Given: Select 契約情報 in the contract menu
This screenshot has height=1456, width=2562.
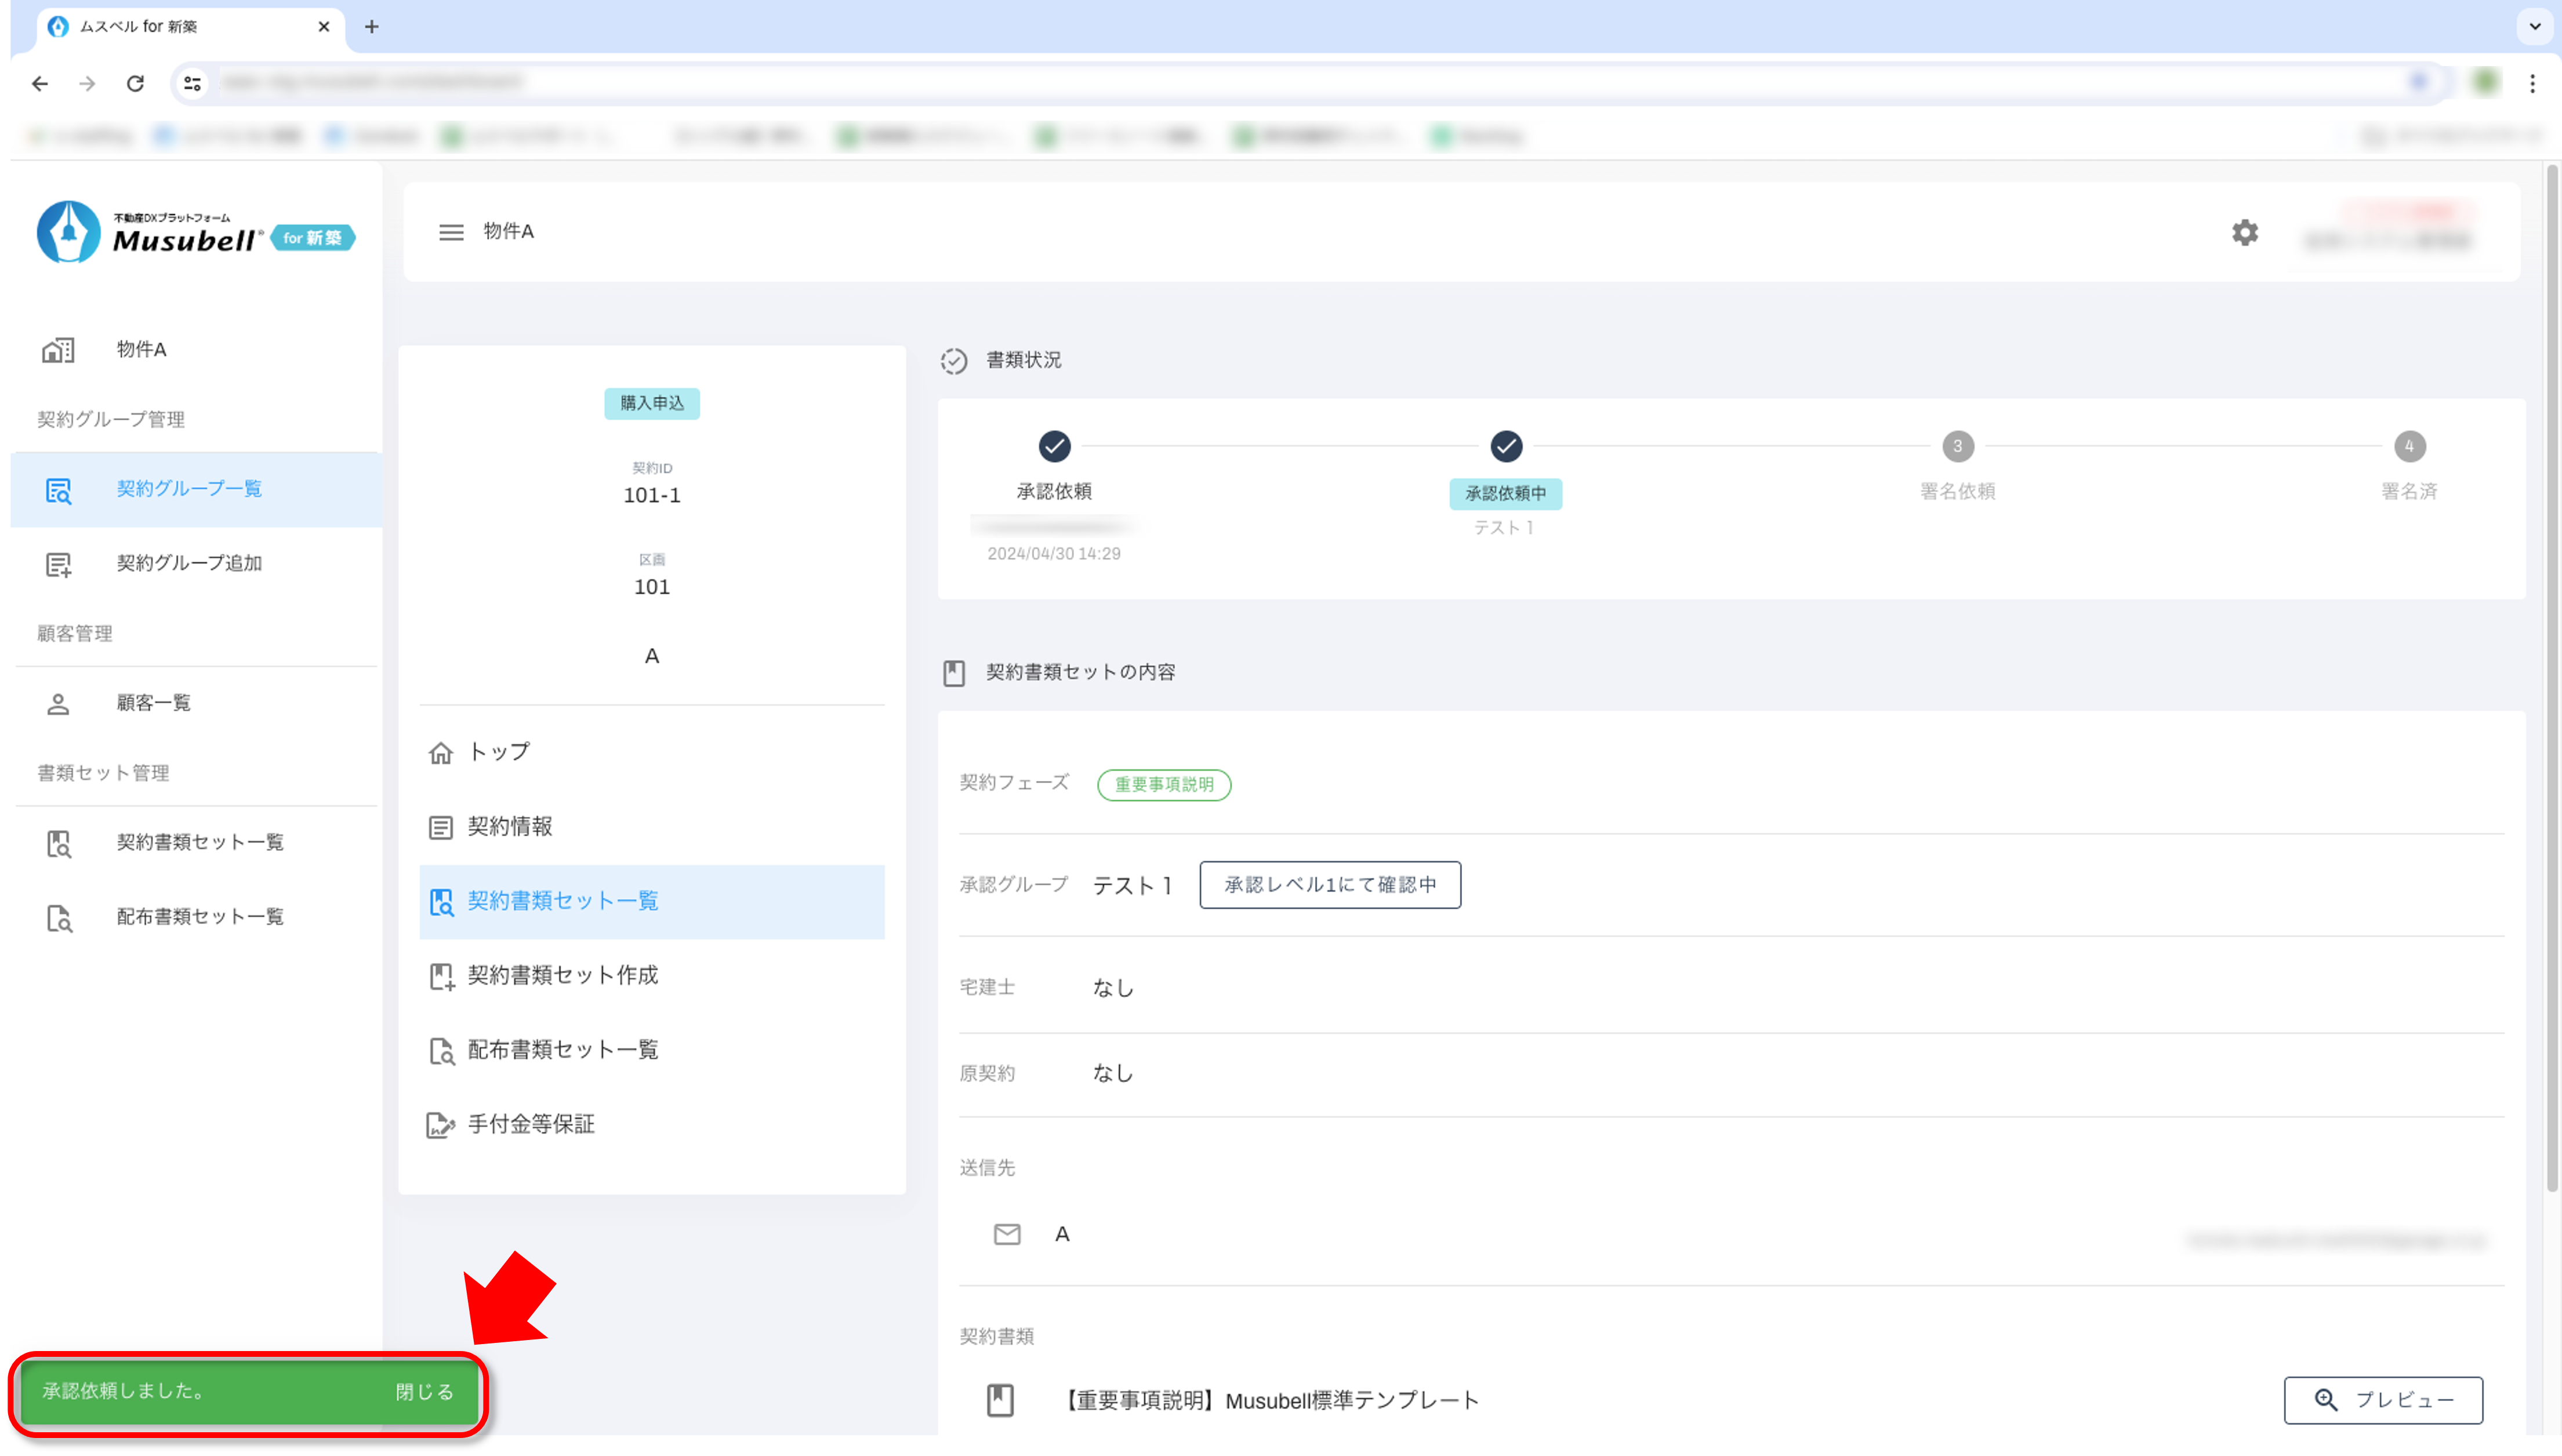Looking at the screenshot, I should (x=509, y=826).
